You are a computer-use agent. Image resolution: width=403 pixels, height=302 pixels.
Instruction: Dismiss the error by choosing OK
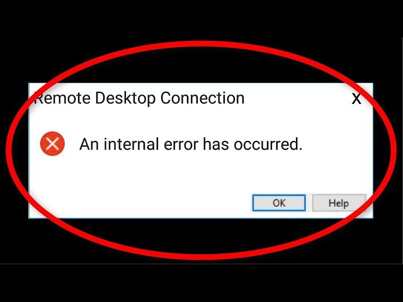(279, 203)
